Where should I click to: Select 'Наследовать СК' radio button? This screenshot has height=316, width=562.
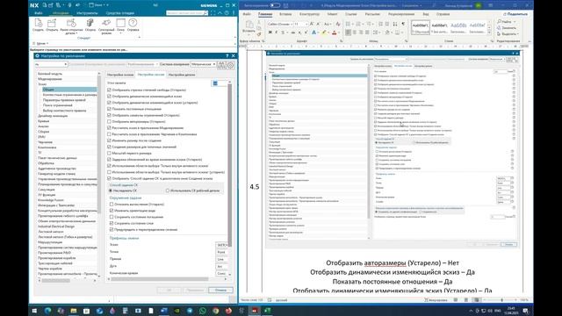click(111, 190)
